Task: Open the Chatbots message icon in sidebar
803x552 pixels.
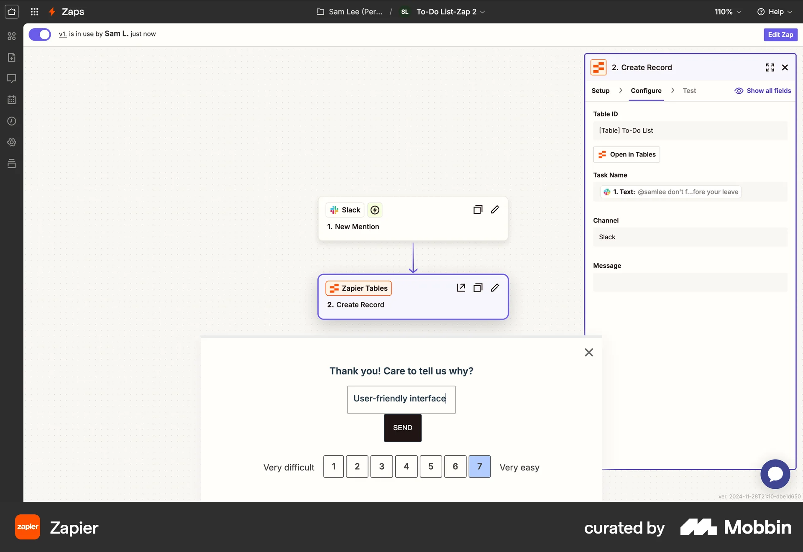Action: click(x=12, y=79)
